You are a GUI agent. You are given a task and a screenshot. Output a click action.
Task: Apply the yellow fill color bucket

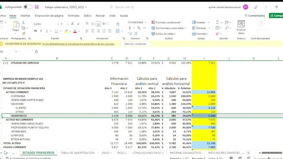point(66,31)
